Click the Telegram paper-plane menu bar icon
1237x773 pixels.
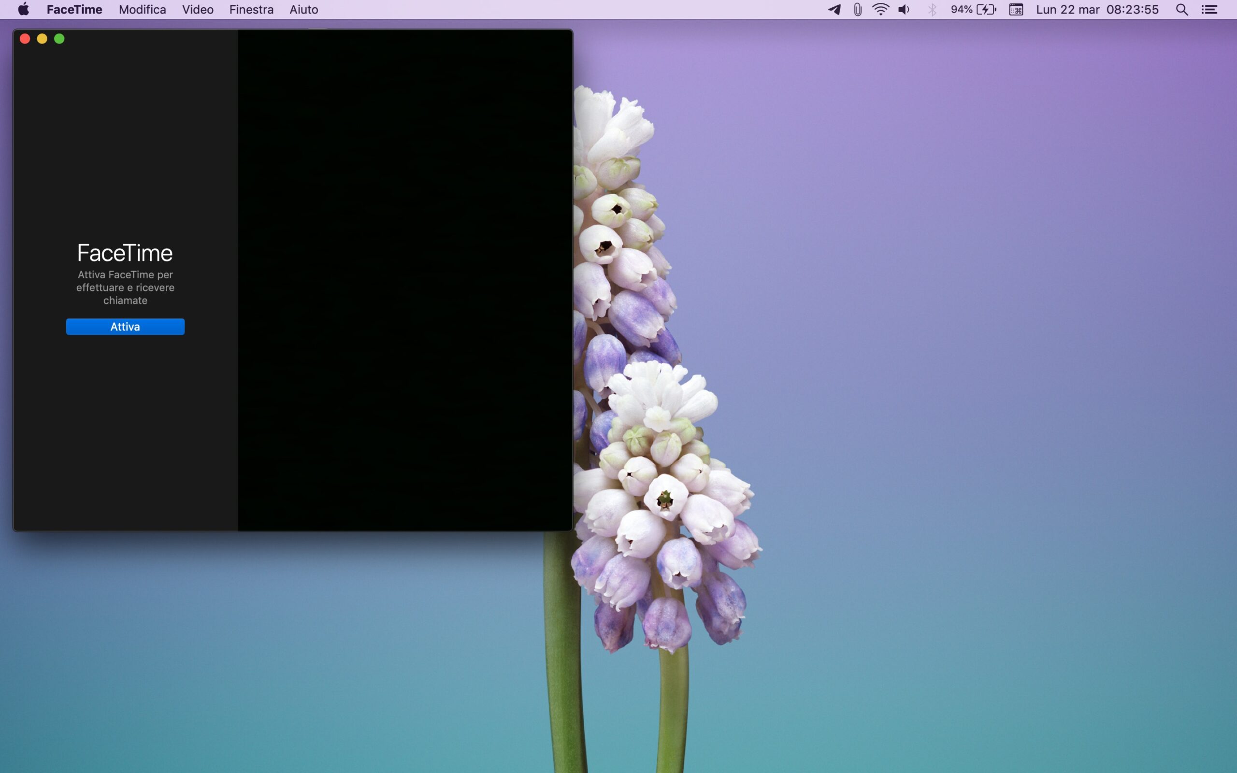(834, 10)
